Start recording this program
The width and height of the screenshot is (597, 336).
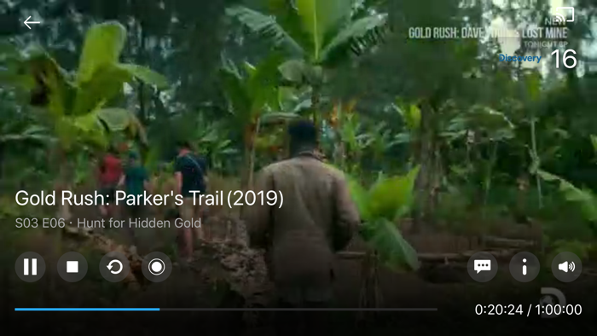(156, 267)
